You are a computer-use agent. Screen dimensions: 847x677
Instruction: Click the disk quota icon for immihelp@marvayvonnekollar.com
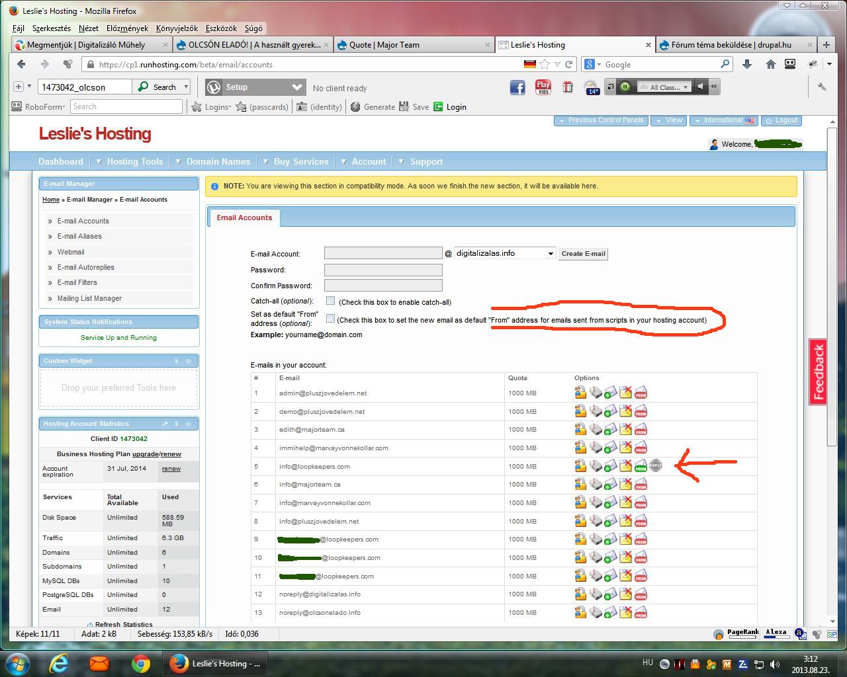[596, 448]
